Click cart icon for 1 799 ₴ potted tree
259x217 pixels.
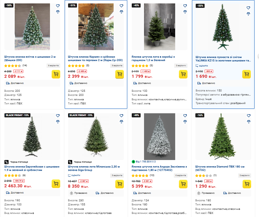(183, 74)
